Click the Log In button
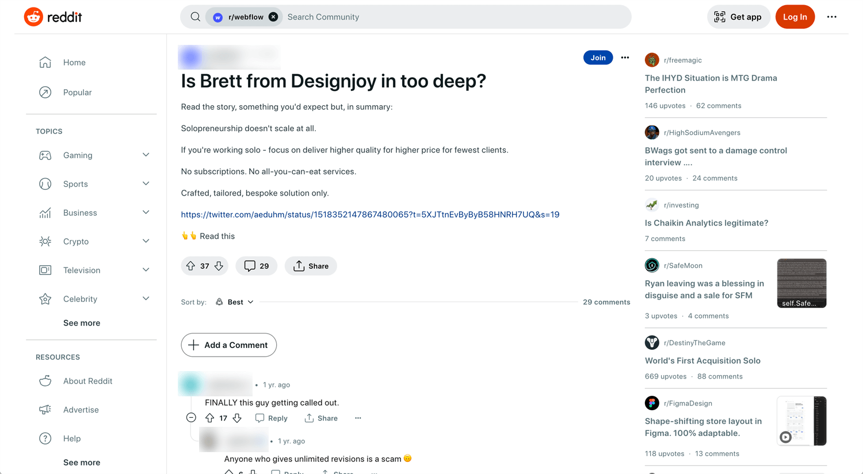The height and width of the screenshot is (474, 863). (x=795, y=17)
